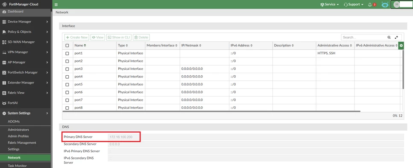Toggle the select-all checkbox in the header
The height and width of the screenshot is (168, 413).
click(67, 46)
